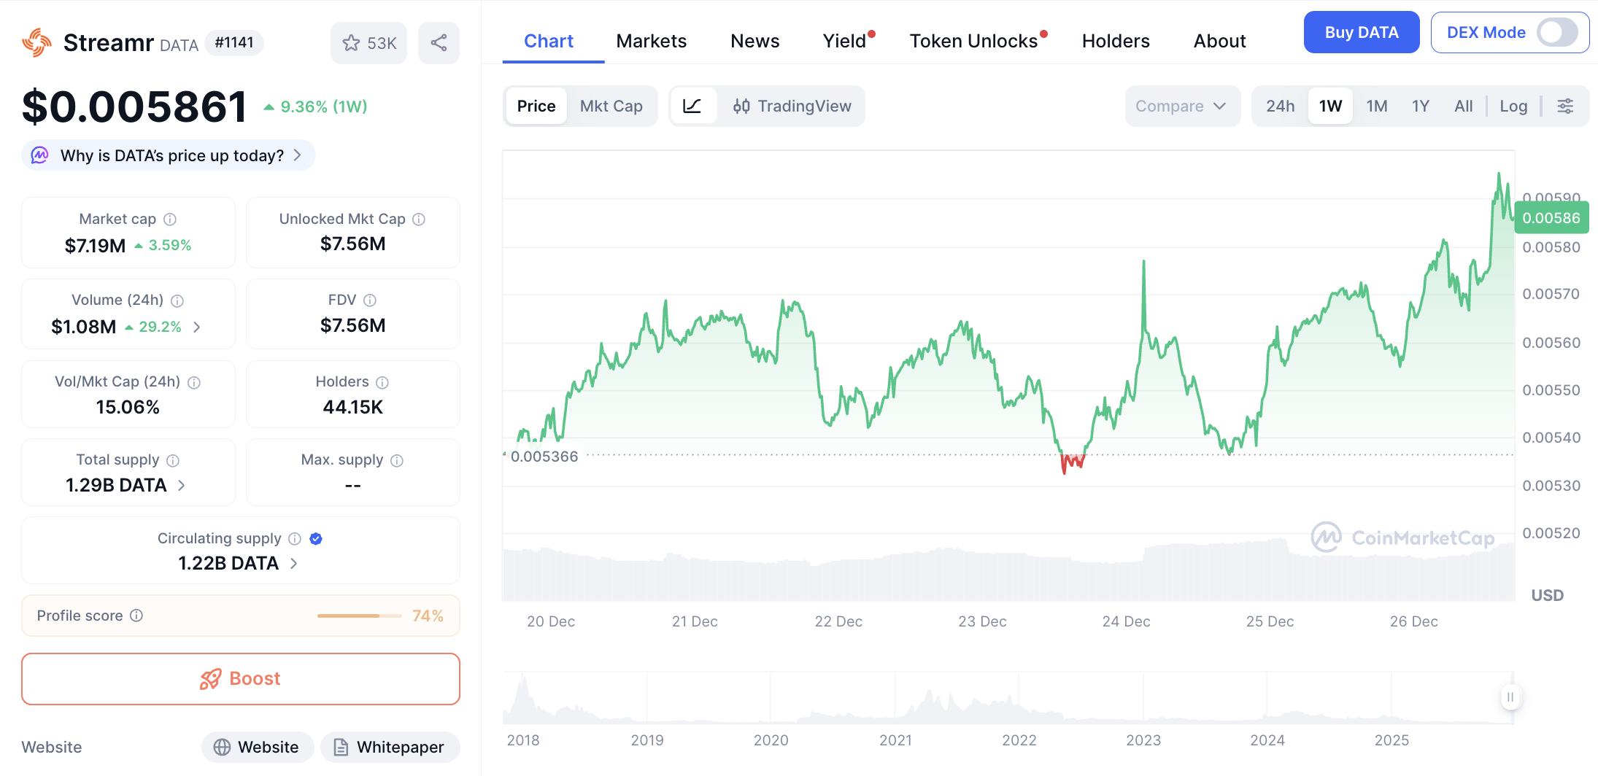Expand Total supply details chevron
This screenshot has width=1598, height=776.
(182, 485)
